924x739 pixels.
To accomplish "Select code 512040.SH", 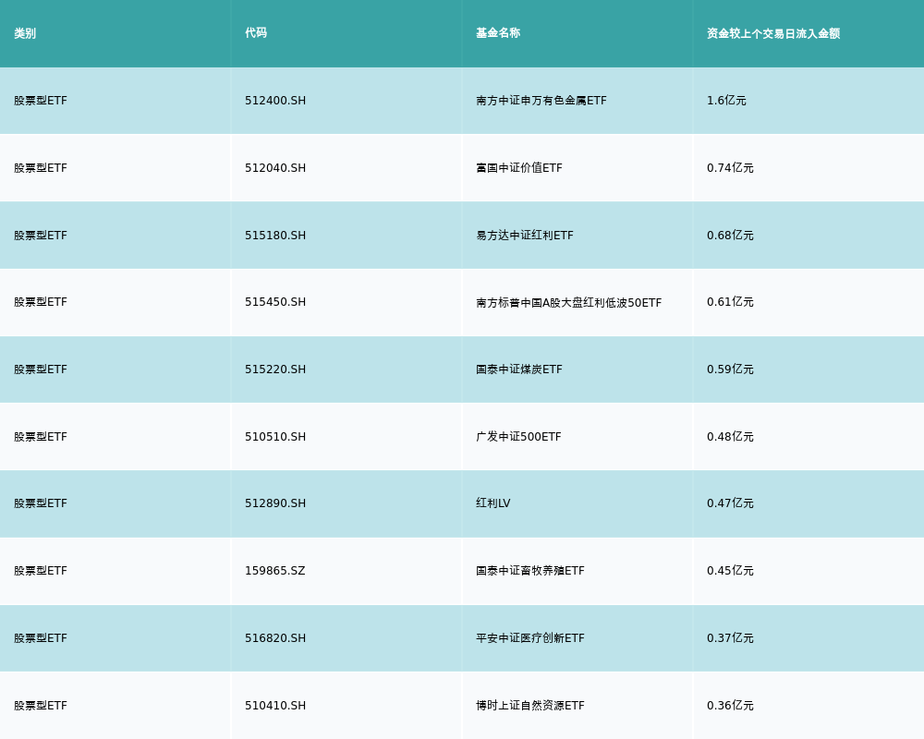I will pos(275,168).
